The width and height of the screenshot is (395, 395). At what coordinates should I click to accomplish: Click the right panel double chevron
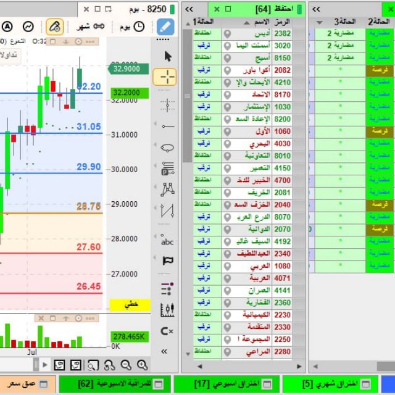[x=316, y=9]
